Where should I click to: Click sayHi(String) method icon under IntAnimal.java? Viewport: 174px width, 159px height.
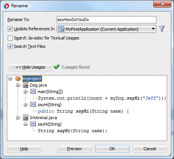click(33, 124)
